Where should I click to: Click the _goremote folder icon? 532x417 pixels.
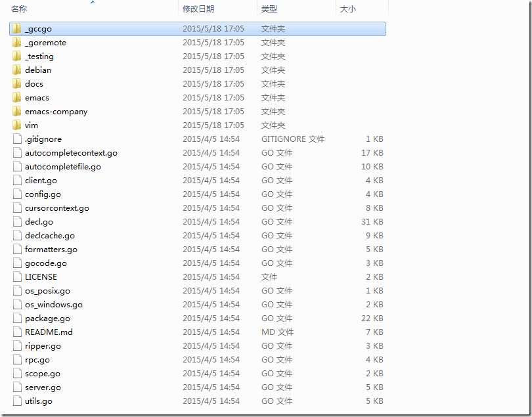[x=16, y=43]
